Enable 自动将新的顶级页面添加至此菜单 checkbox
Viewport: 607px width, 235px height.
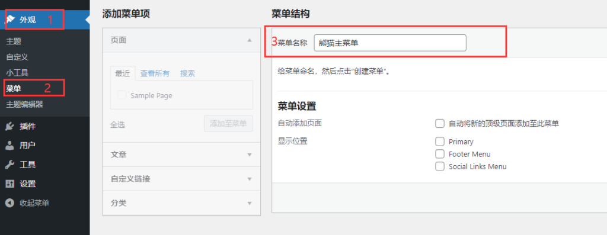click(x=439, y=124)
